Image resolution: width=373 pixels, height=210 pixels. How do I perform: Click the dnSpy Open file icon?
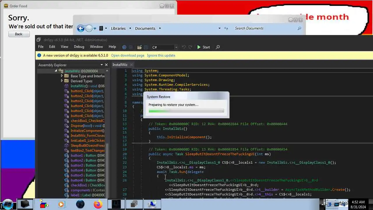pos(139,47)
